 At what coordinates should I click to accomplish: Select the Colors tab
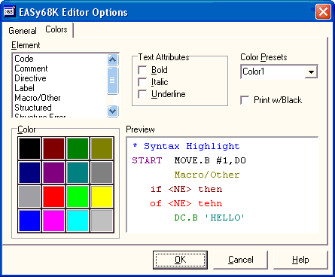point(56,29)
